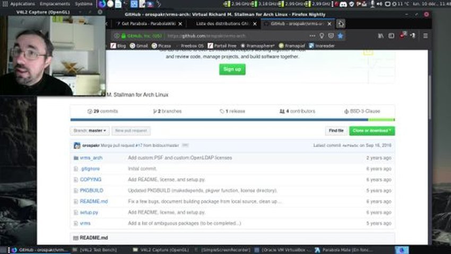The image size is (451, 254).
Task: Open the page actions three-dots menu
Action: coord(313,36)
